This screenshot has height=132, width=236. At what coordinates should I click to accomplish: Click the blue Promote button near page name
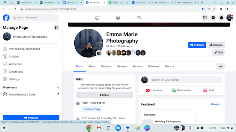point(197,45)
